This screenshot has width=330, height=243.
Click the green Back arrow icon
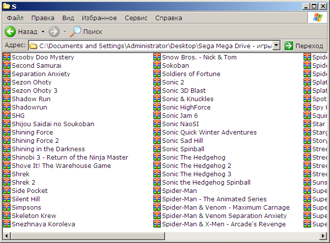point(10,31)
